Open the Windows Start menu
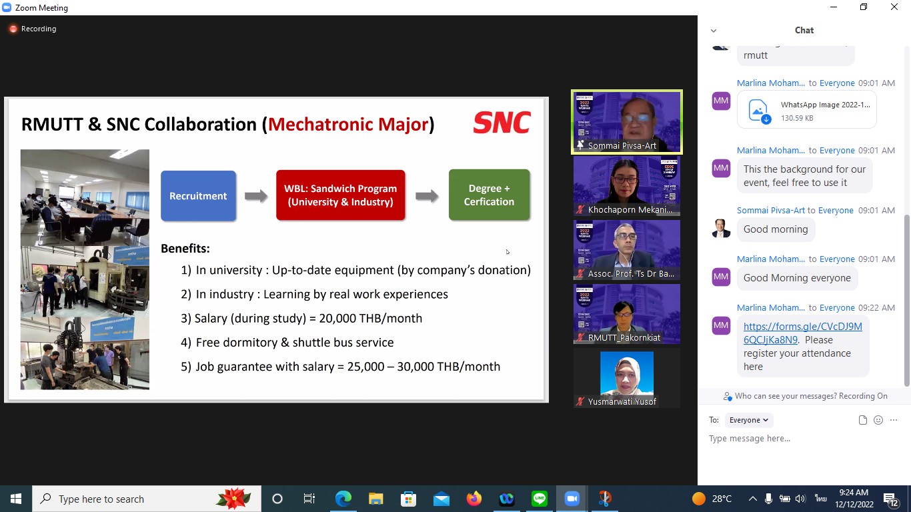Image resolution: width=911 pixels, height=512 pixels. tap(15, 499)
